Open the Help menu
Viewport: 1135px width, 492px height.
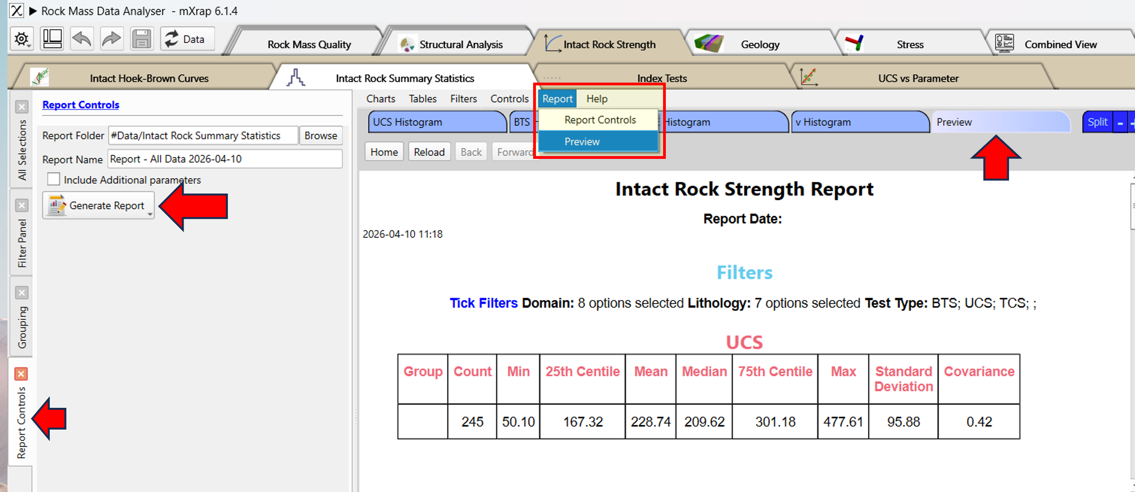pyautogui.click(x=597, y=98)
